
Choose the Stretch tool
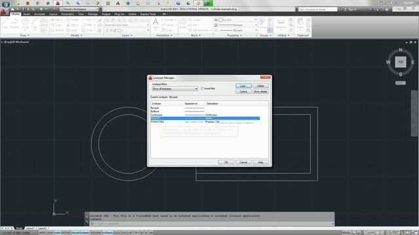[57, 30]
